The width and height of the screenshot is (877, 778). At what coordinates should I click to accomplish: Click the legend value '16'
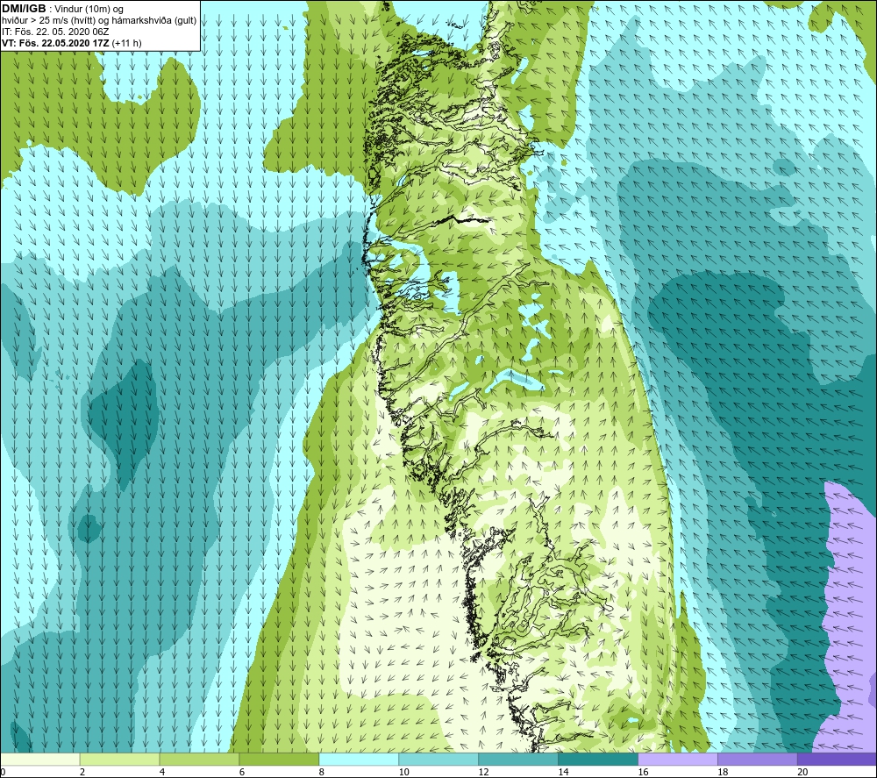pos(643,772)
